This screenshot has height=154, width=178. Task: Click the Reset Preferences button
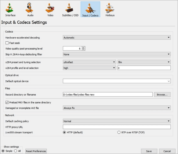point(36,151)
